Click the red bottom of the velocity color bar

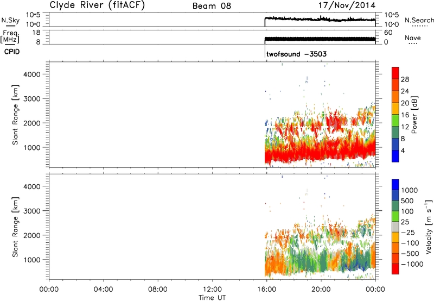tap(395, 269)
